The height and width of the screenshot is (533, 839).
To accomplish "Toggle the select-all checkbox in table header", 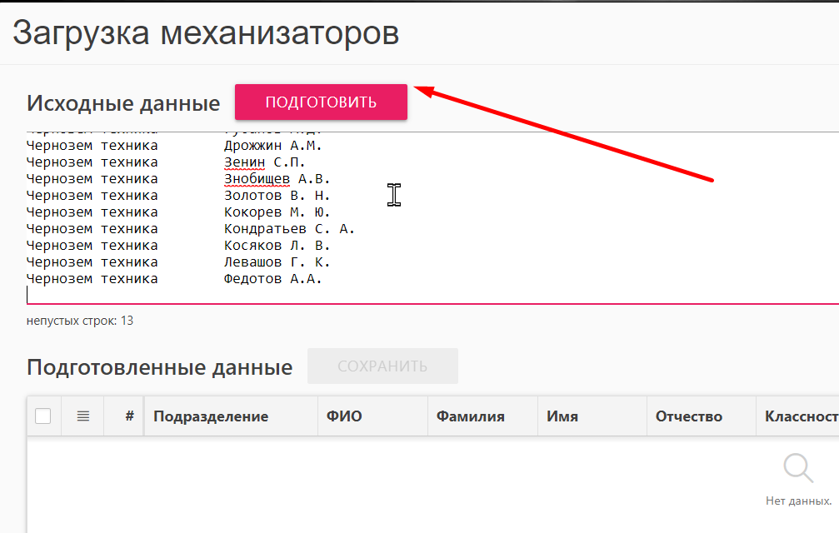I will point(42,416).
